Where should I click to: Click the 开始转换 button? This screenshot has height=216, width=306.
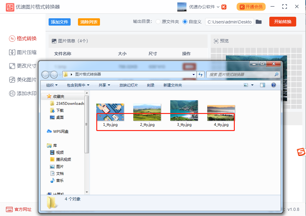click(x=282, y=22)
